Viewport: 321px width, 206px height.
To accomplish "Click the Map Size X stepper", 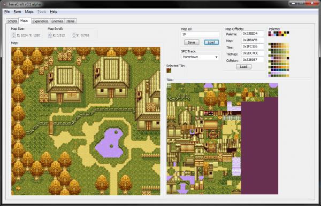I will click(x=14, y=35).
